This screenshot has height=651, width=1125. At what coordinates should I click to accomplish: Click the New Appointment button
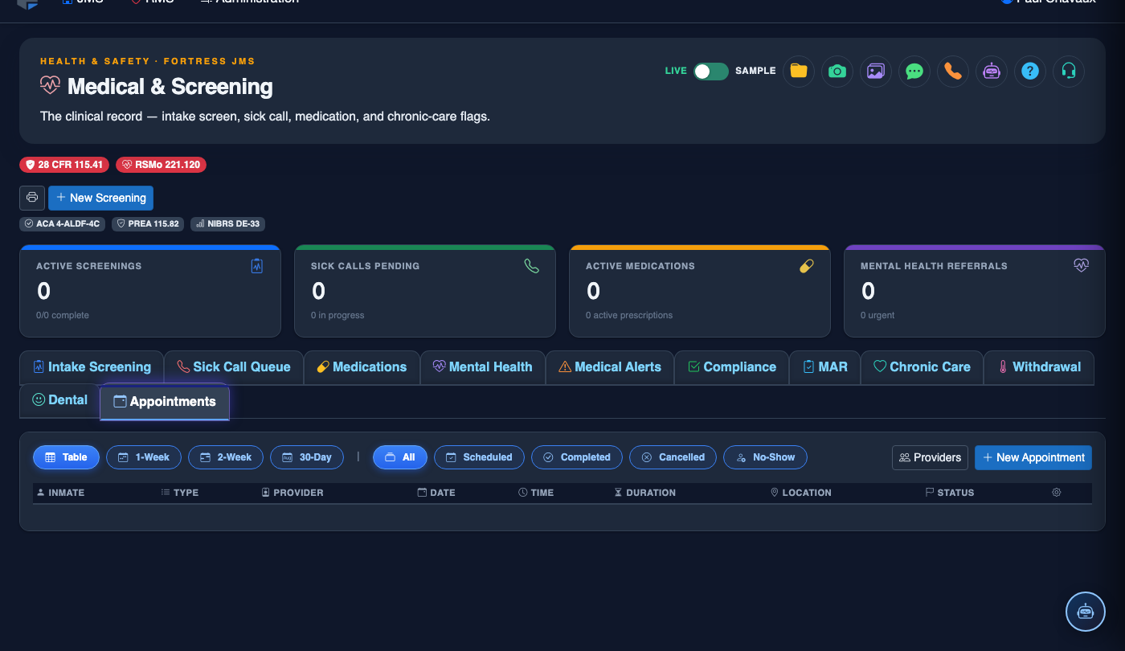point(1033,457)
